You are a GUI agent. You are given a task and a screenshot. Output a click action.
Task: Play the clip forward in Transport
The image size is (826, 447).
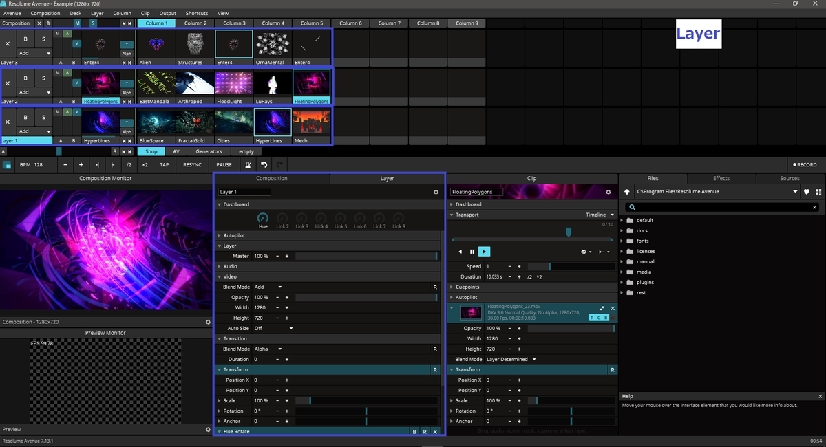(x=485, y=252)
